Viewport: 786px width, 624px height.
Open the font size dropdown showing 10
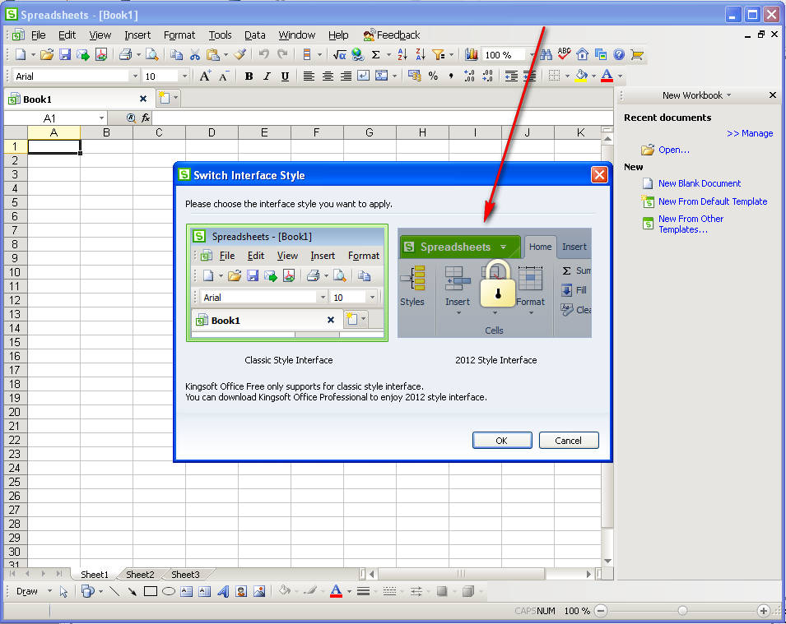point(184,76)
